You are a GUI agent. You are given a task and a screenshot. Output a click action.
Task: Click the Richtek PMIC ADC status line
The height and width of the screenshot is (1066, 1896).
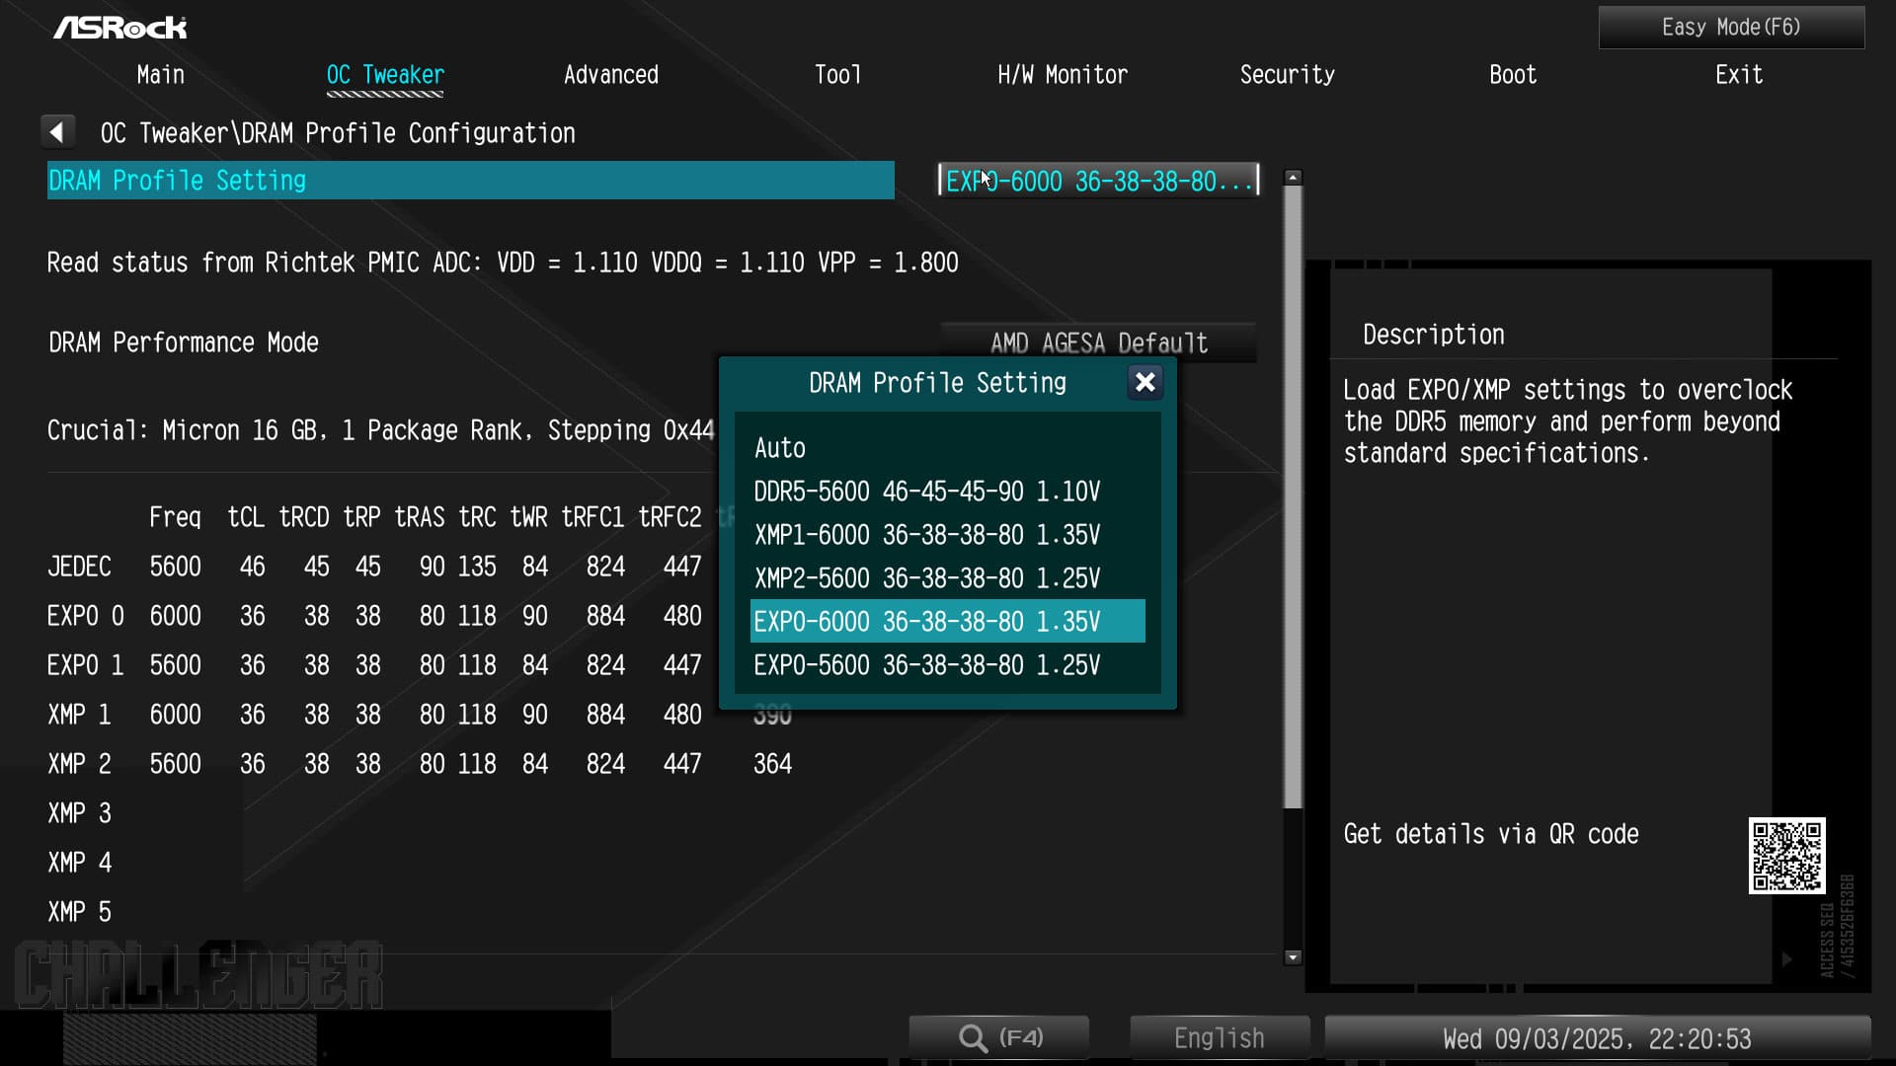point(503,263)
